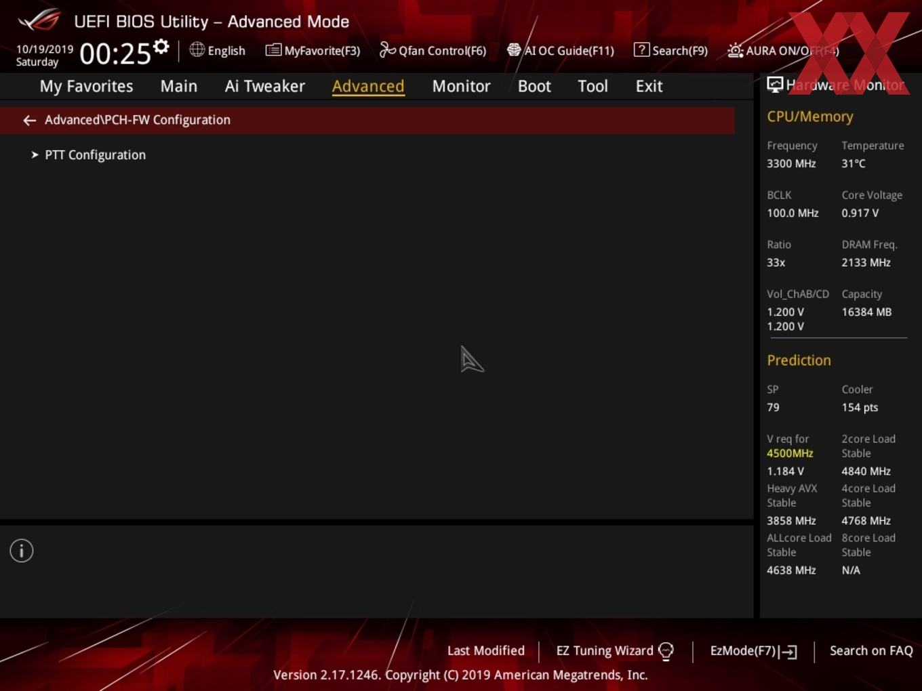Click the 4768 MHz 4core load value
The image size is (922, 691).
pyautogui.click(x=866, y=521)
